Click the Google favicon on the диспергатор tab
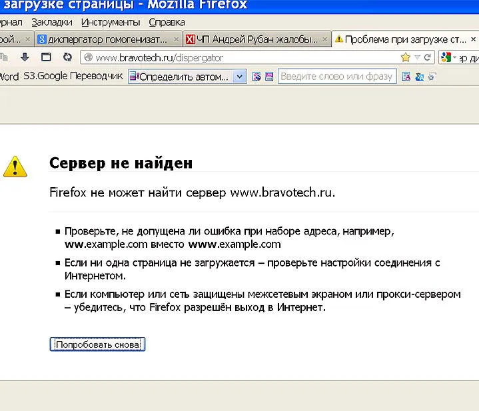The width and height of the screenshot is (479, 411). point(42,39)
